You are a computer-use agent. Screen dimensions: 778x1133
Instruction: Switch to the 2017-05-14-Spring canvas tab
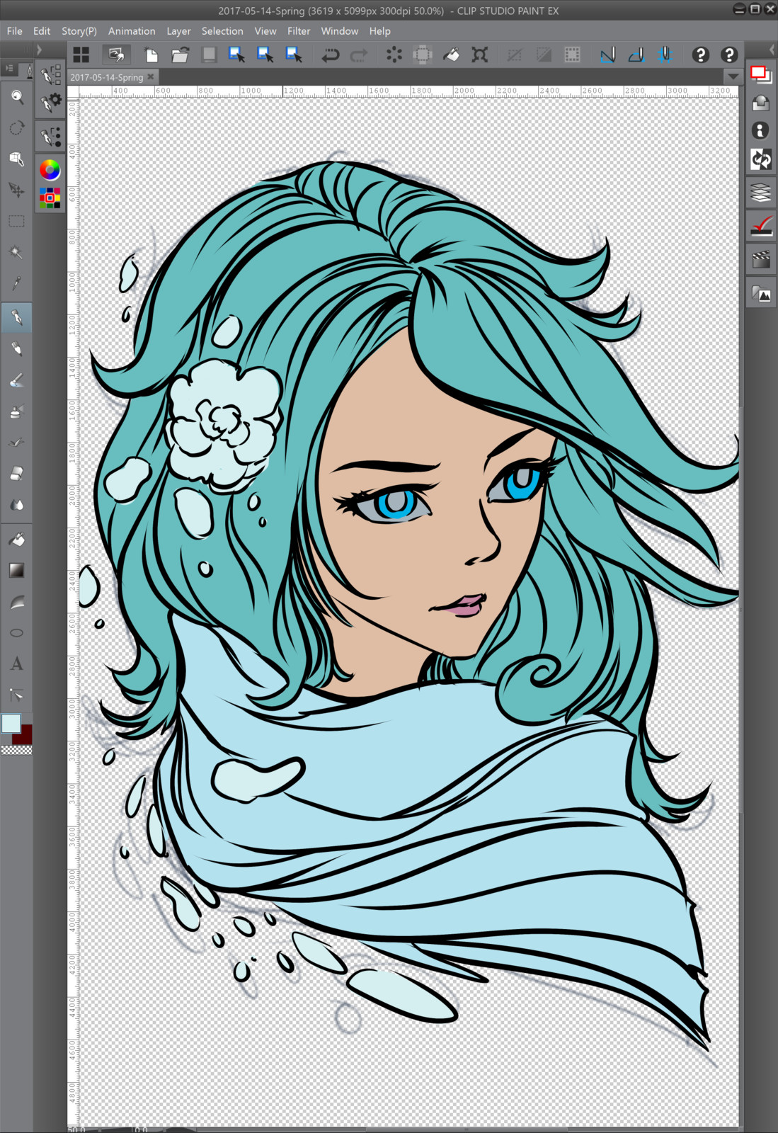[106, 77]
